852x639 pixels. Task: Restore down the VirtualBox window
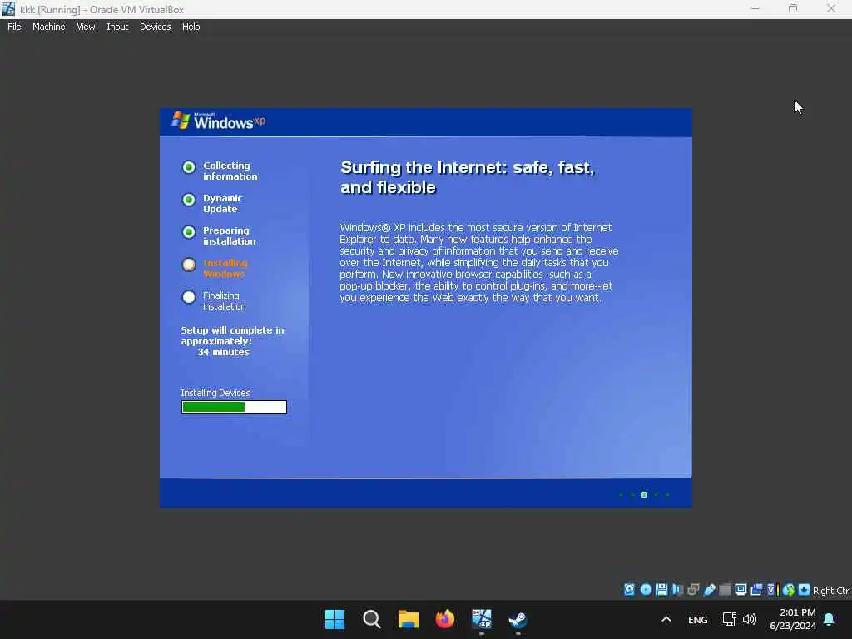[x=793, y=8]
